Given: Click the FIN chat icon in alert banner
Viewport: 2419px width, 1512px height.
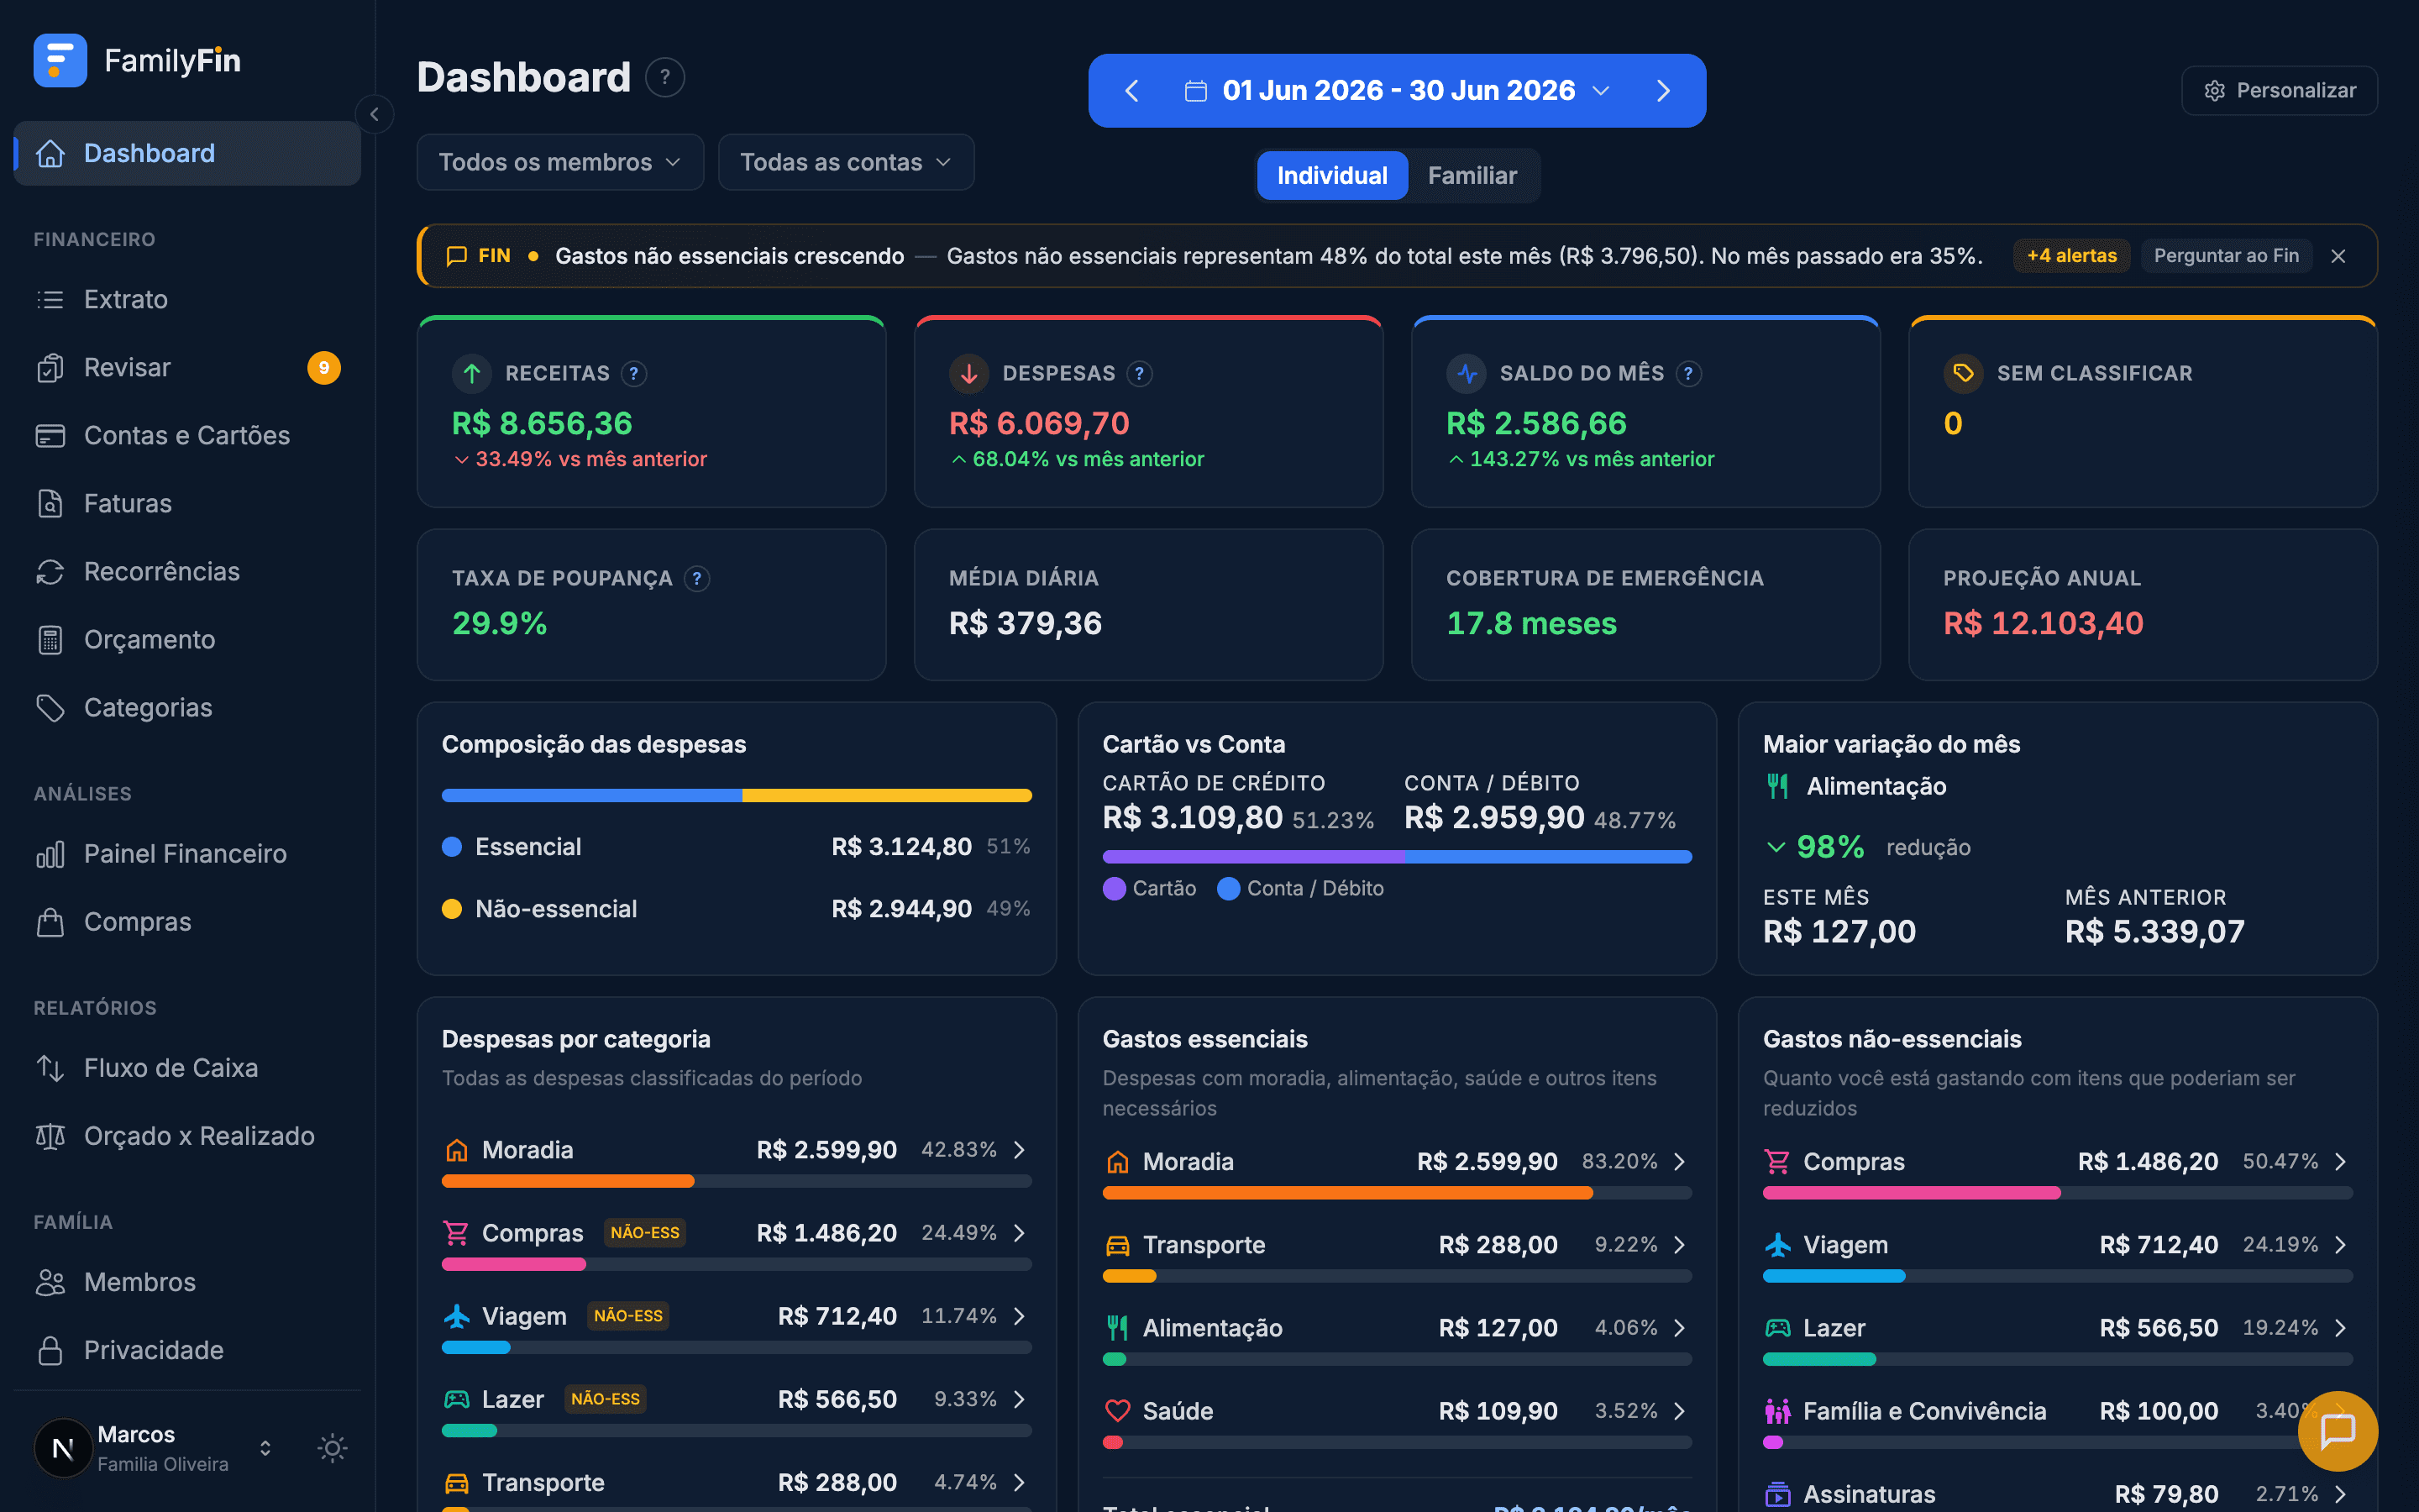Looking at the screenshot, I should pos(457,256).
